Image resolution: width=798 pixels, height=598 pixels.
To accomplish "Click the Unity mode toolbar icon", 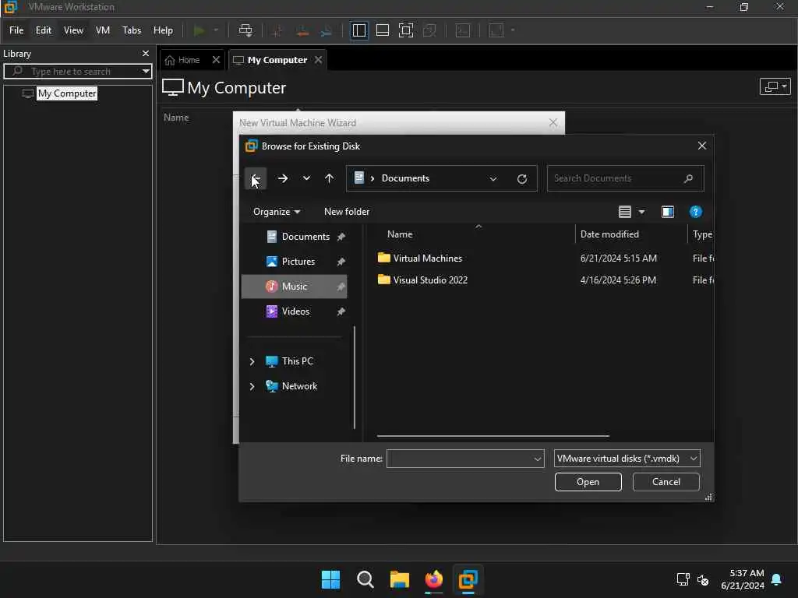I will (429, 30).
